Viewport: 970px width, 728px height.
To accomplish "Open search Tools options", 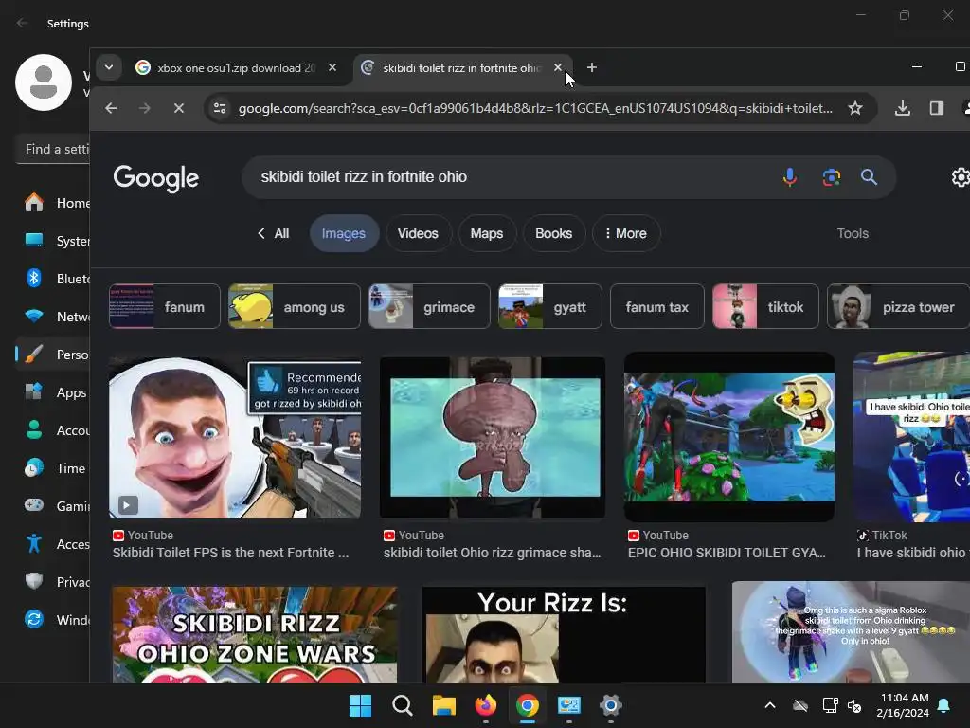I will [853, 233].
